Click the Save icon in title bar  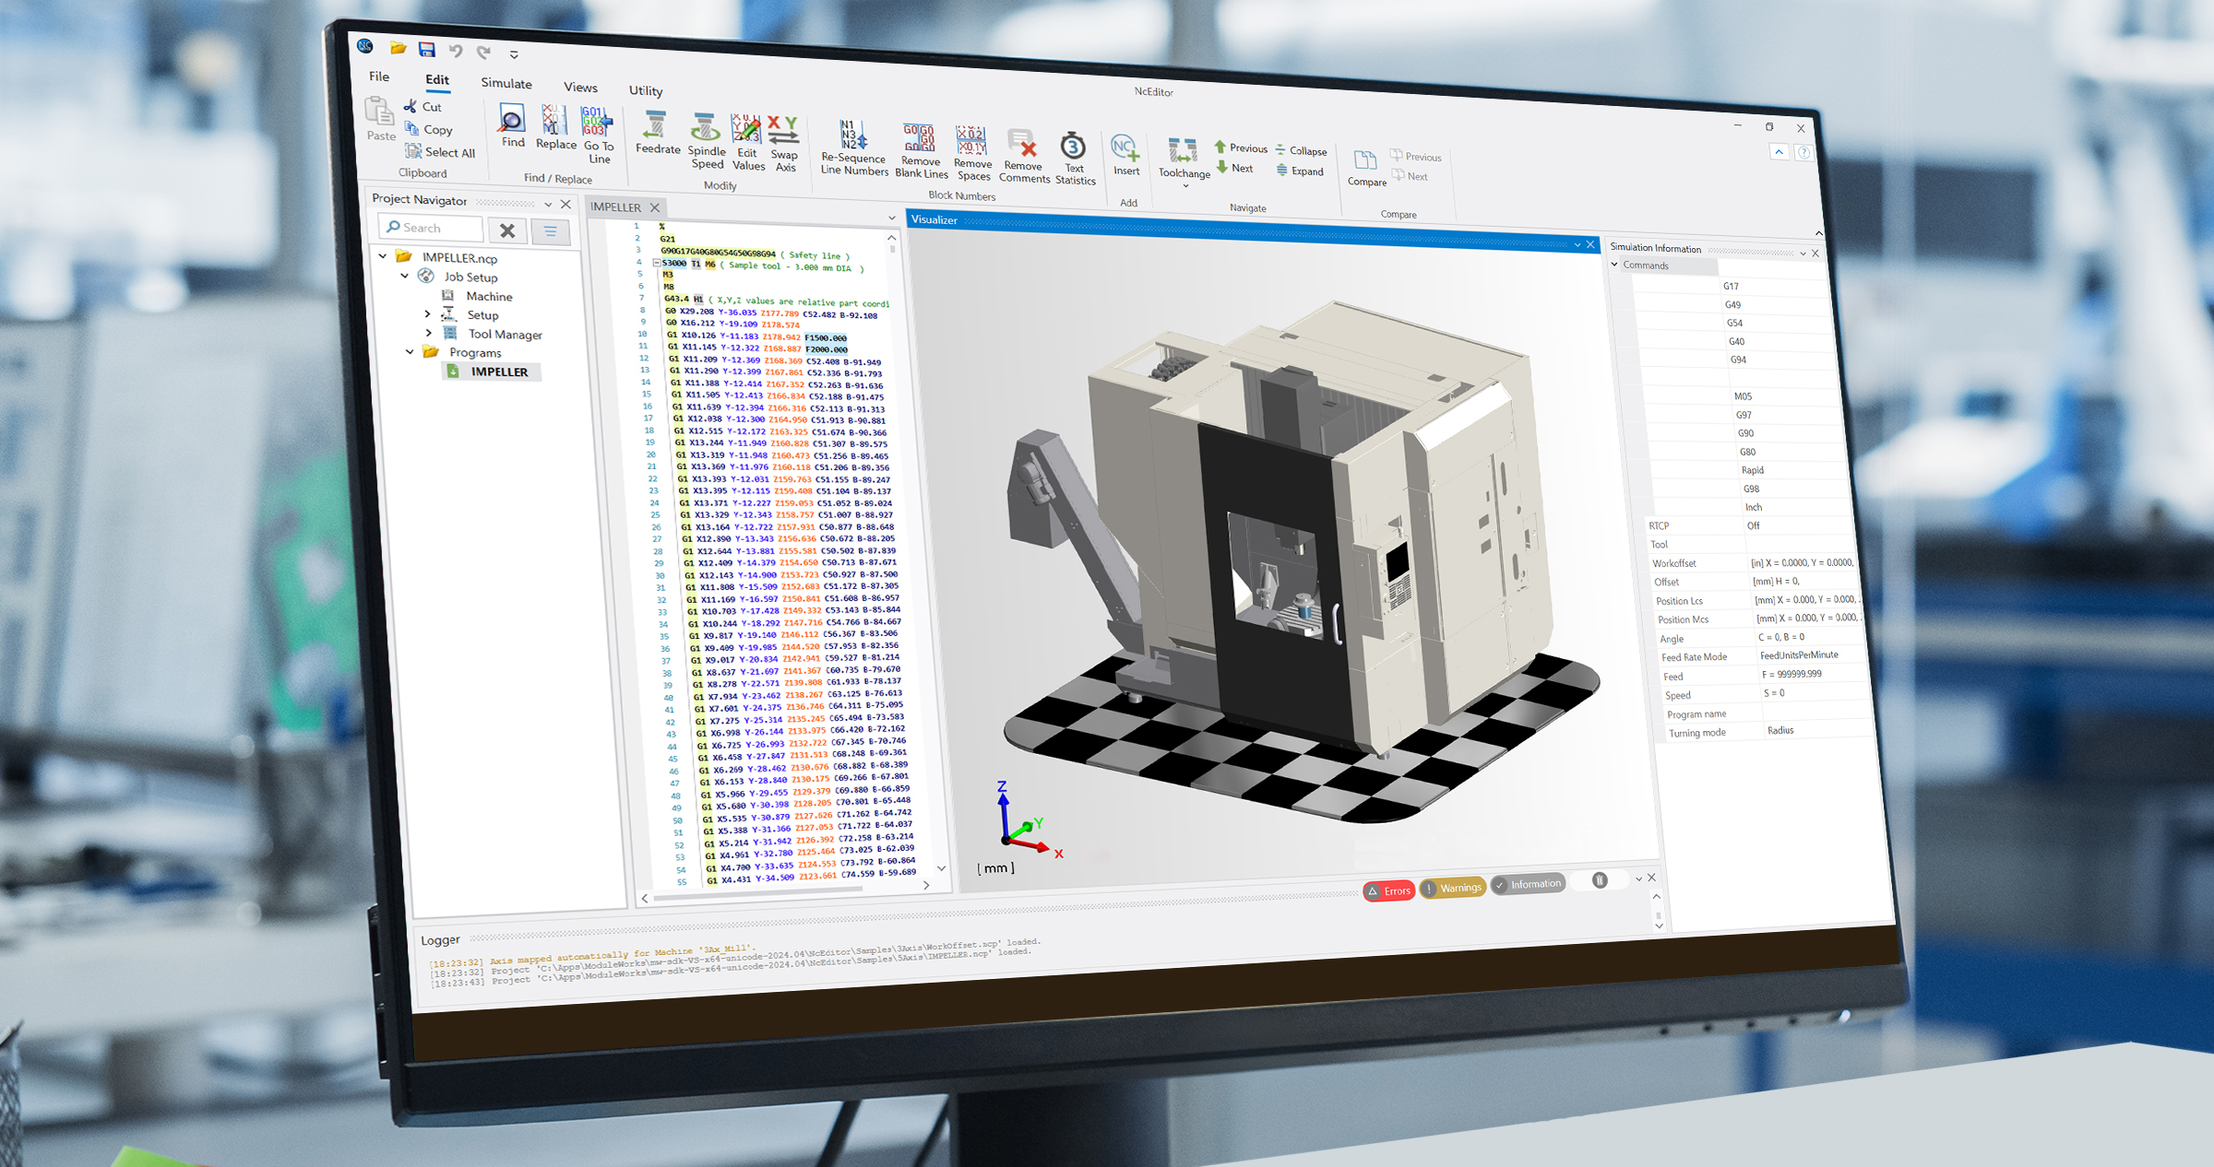(x=426, y=50)
